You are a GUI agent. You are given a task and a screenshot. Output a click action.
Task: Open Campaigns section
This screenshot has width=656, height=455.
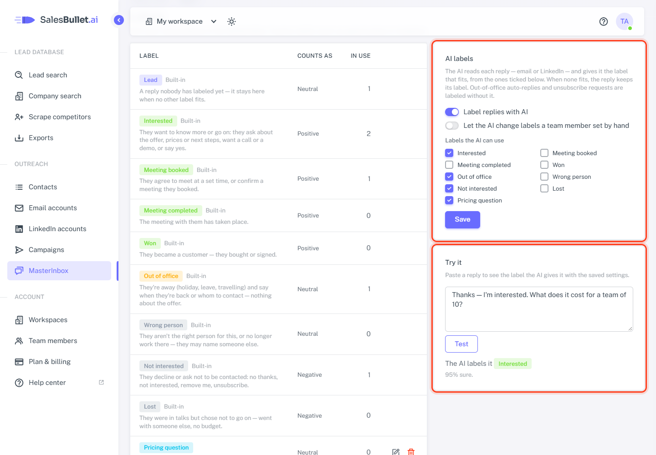tap(59, 250)
